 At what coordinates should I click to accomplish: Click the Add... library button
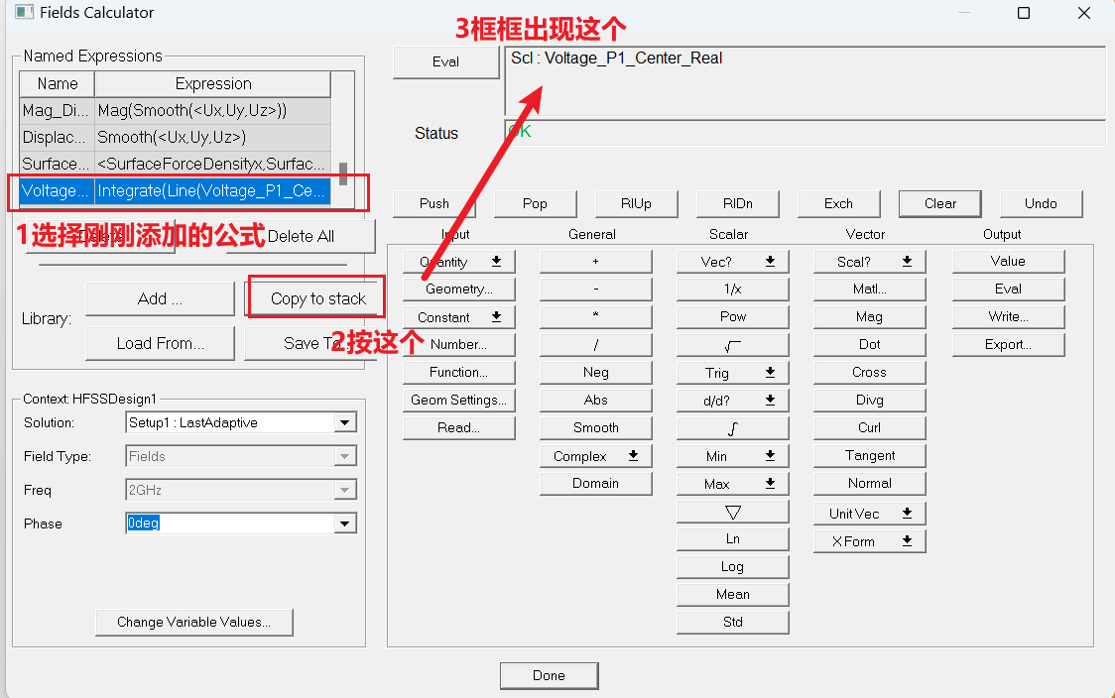[x=160, y=298]
